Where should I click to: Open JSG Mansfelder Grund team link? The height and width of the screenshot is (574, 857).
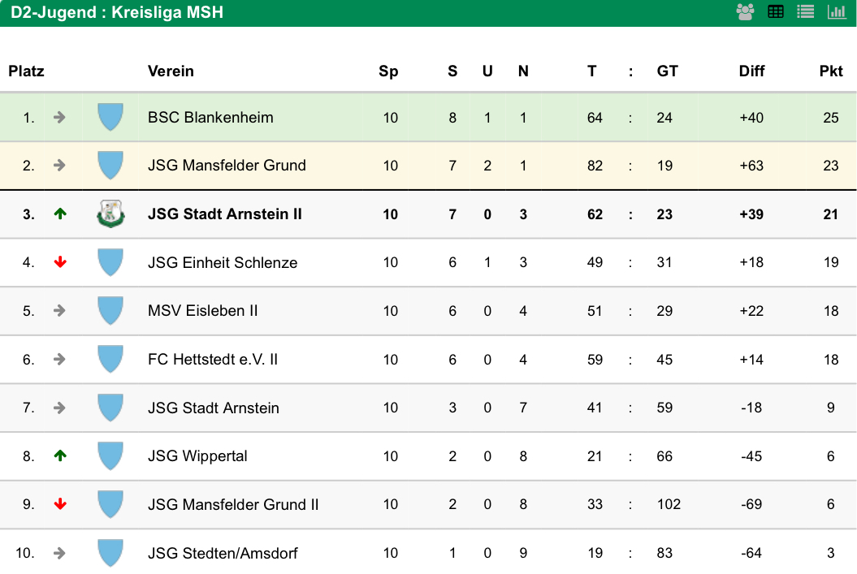(227, 166)
